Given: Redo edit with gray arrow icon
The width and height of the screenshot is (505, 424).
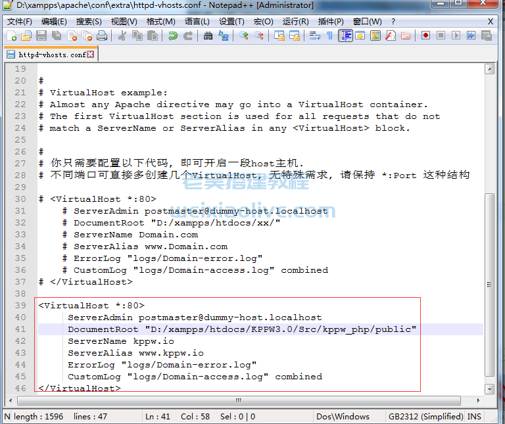Looking at the screenshot, I should pos(188,35).
